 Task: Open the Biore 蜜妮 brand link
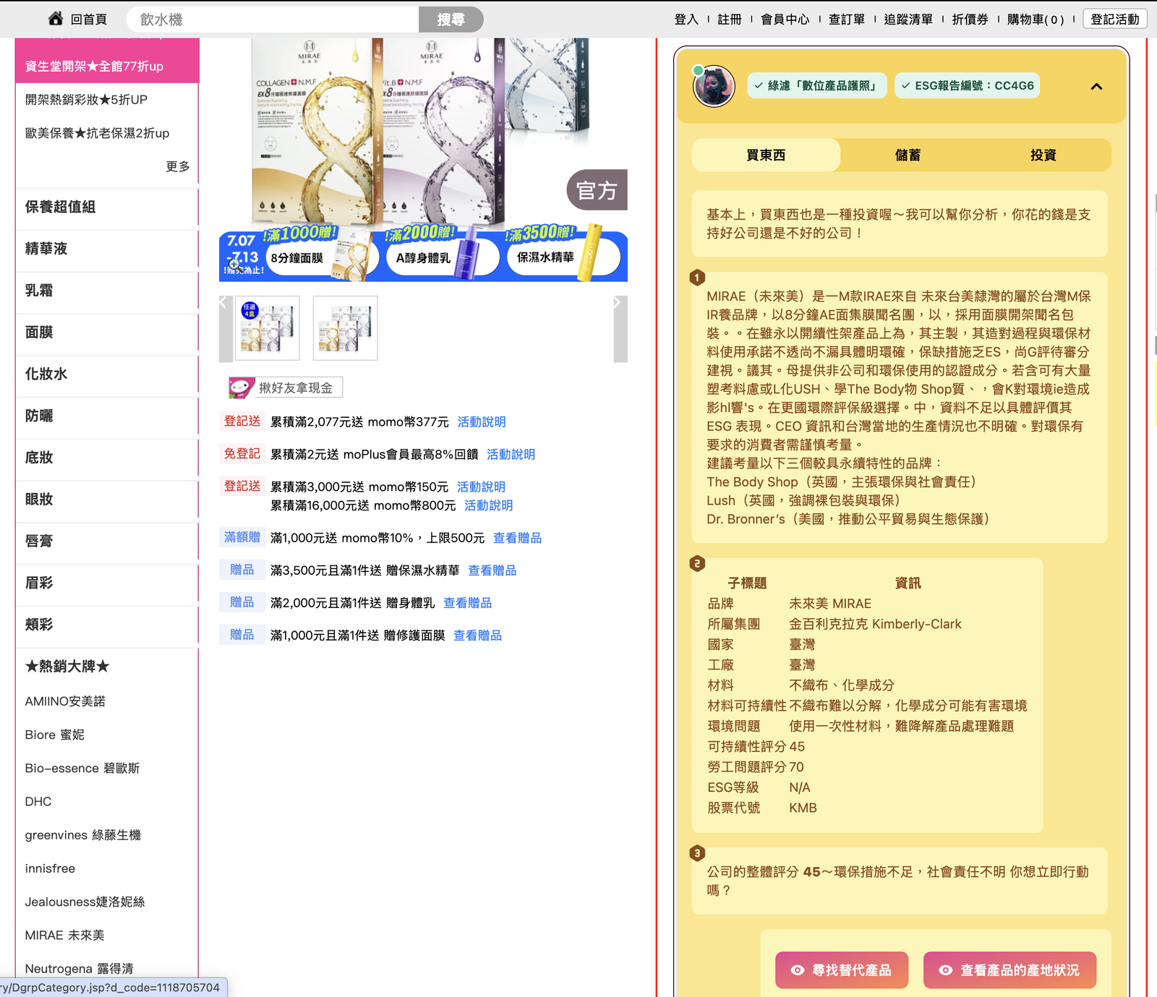tap(55, 735)
